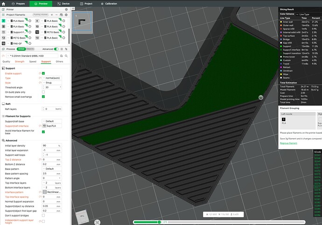Click compare presets icon beside Advanced toggle

(x=66, y=49)
